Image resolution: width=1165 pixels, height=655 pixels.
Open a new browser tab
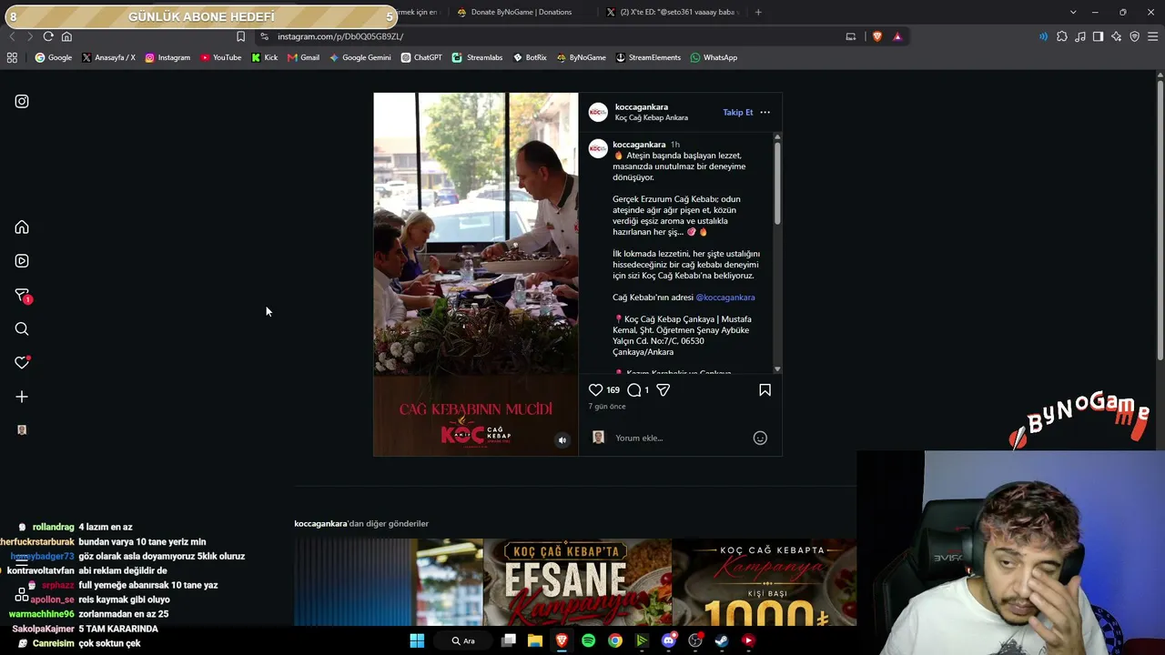pyautogui.click(x=758, y=12)
